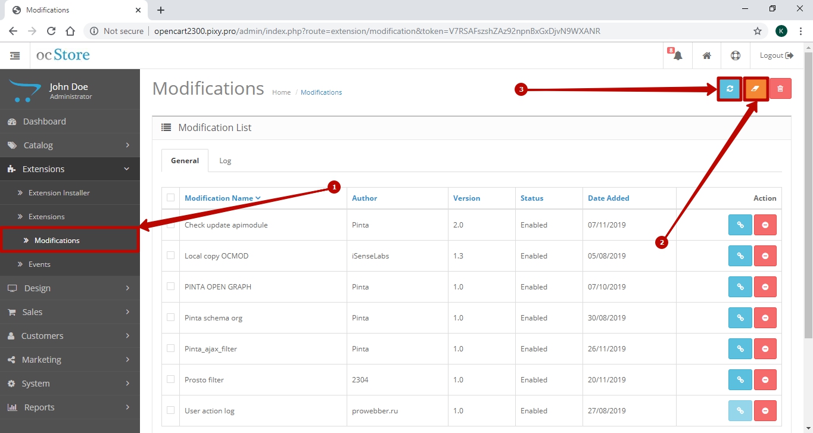Tick the checkbox beside PINTA OPEN GRAPH
Viewport: 813px width, 433px height.
point(171,286)
